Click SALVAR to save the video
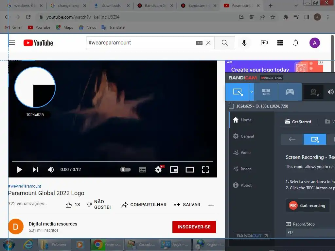335x251 pixels. tap(187, 205)
